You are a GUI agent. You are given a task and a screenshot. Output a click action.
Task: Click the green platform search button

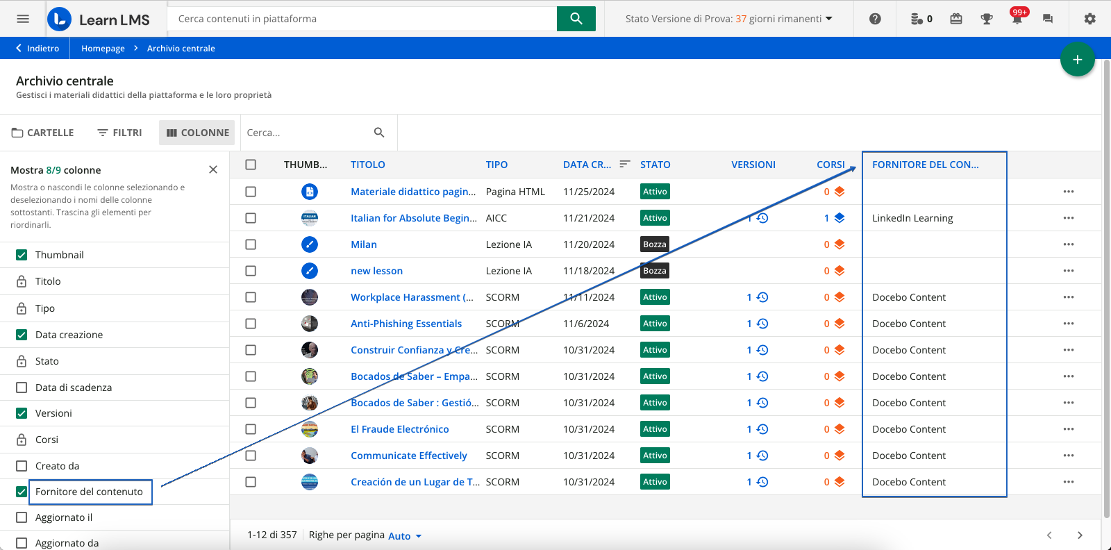576,19
